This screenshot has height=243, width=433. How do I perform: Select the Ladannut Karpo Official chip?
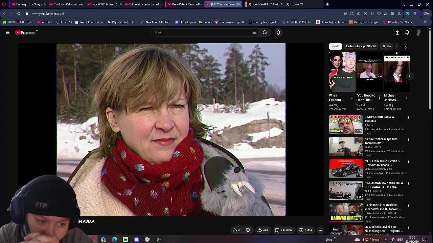click(x=361, y=46)
